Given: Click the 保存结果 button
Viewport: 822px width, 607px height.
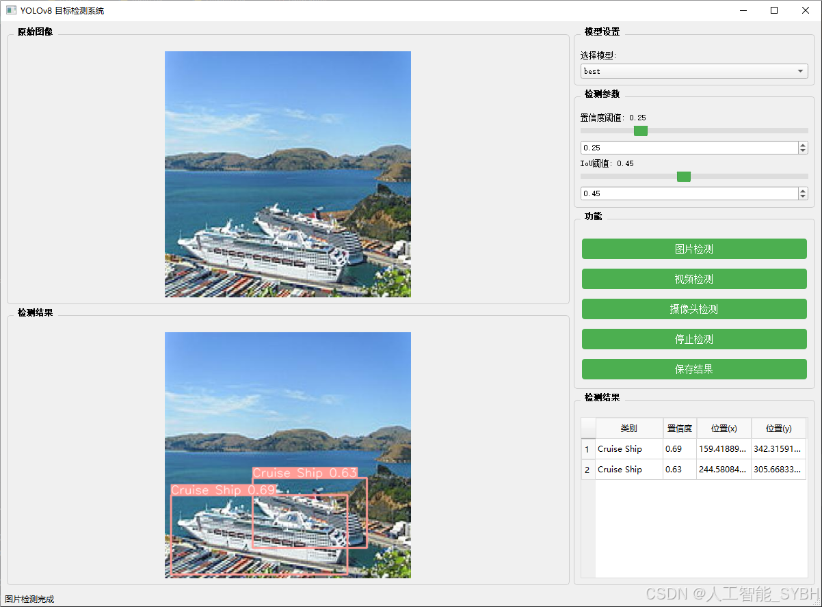Looking at the screenshot, I should coord(694,369).
